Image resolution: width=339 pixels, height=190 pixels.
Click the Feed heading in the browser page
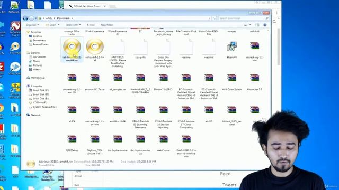pos(225,174)
